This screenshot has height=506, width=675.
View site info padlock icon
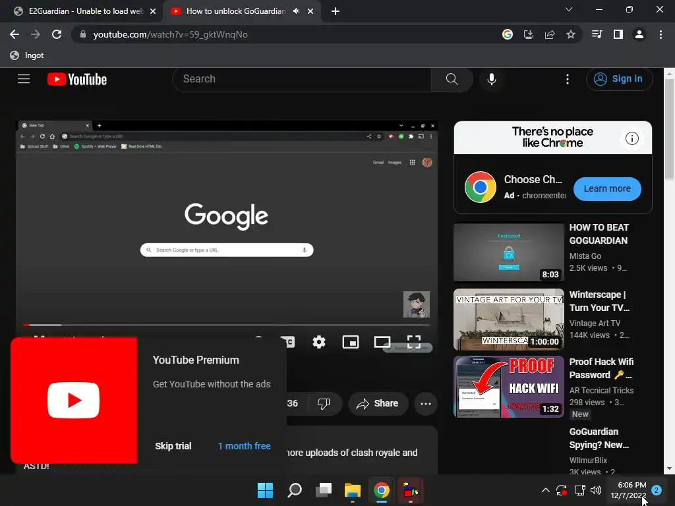tap(82, 34)
